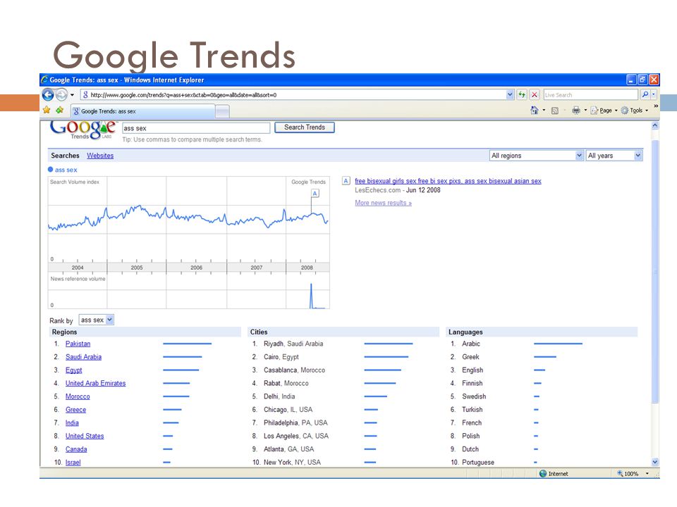Open the Page menu
Screen dimensions: 677x507
(604, 111)
